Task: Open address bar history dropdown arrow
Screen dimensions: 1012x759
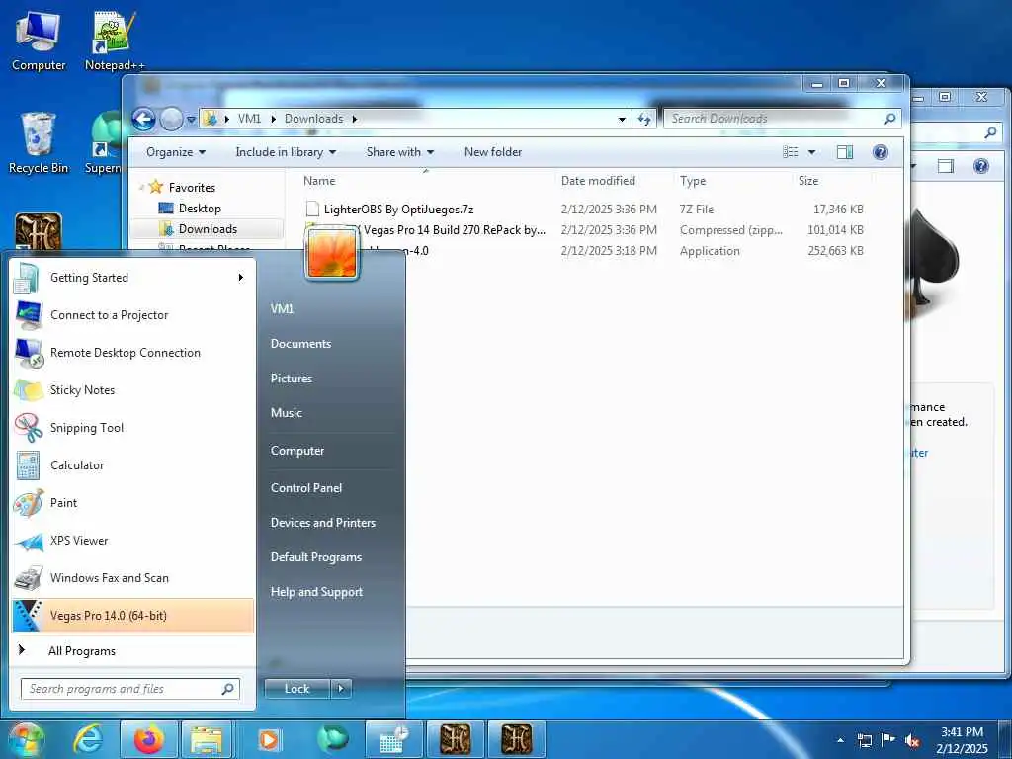Action: [622, 120]
